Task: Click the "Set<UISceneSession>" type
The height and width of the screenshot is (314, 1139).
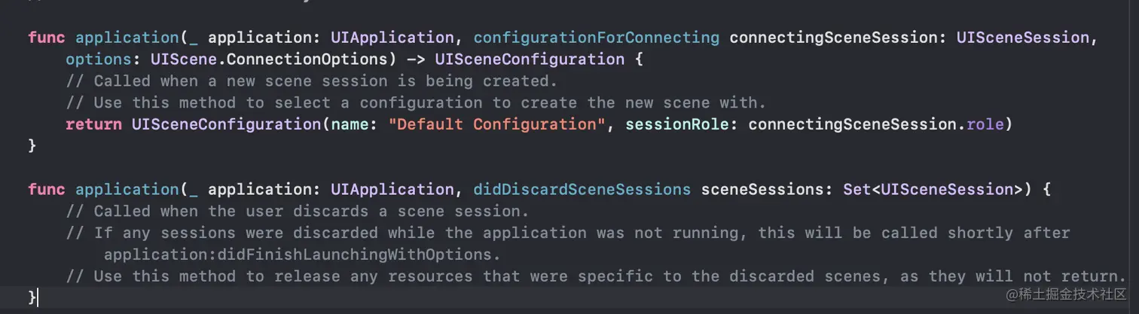Action: 928,190
